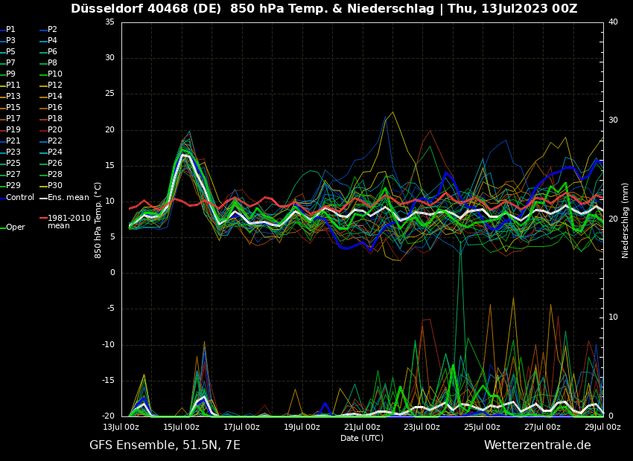Image resolution: width=633 pixels, height=461 pixels.
Task: Click the P11 legend entry
Action: [13, 86]
